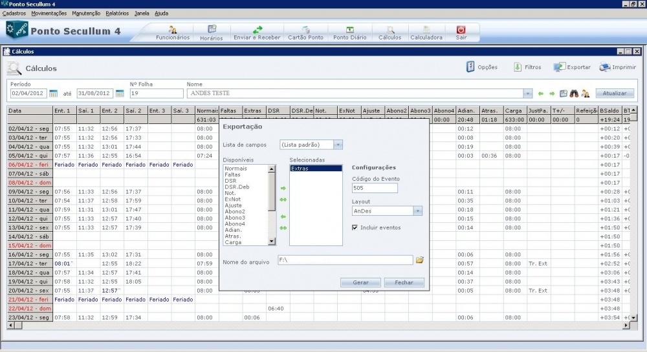The image size is (647, 352).
Task: Open the Cadastros menu
Action: [x=14, y=13]
